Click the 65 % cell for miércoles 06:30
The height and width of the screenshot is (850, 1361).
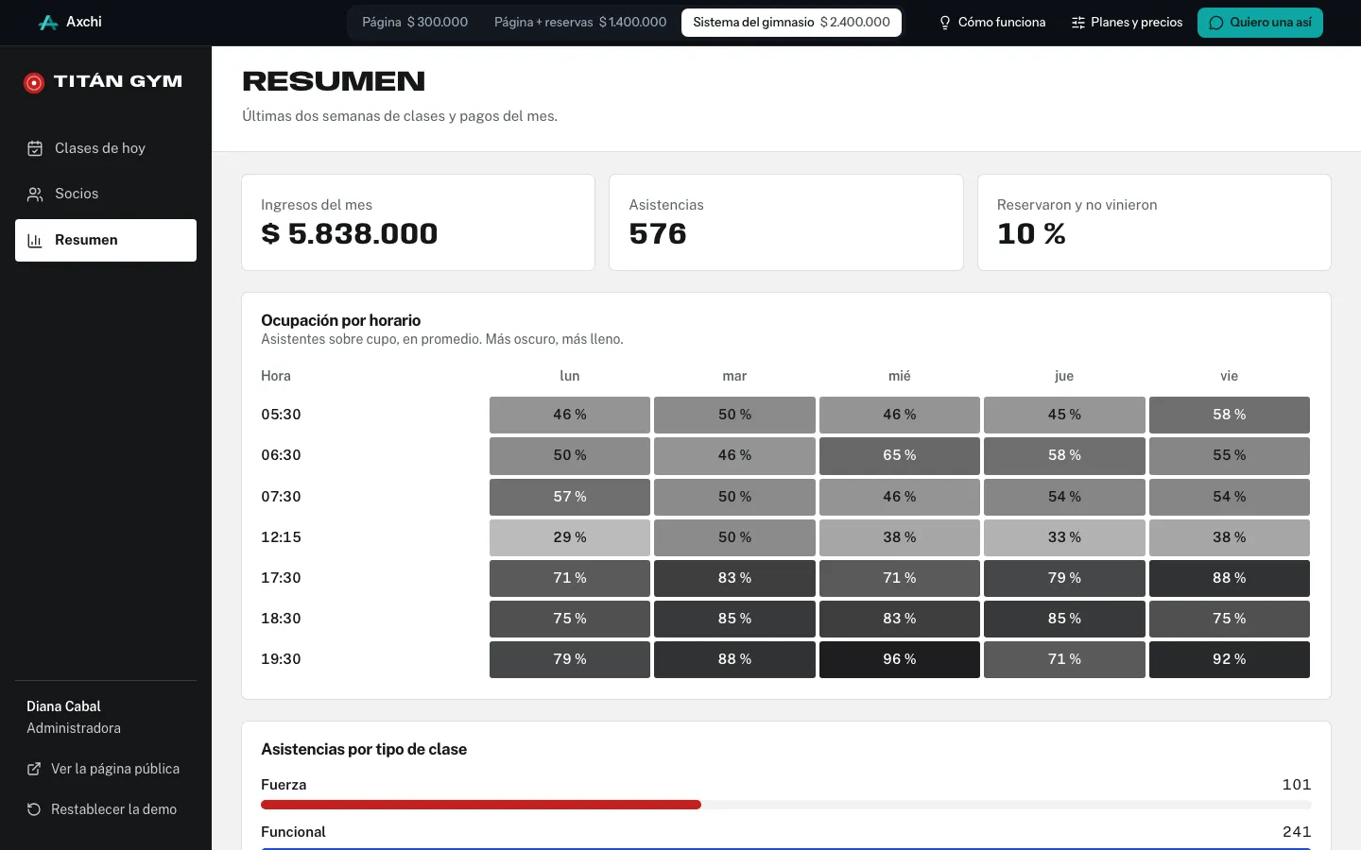pyautogui.click(x=900, y=455)
